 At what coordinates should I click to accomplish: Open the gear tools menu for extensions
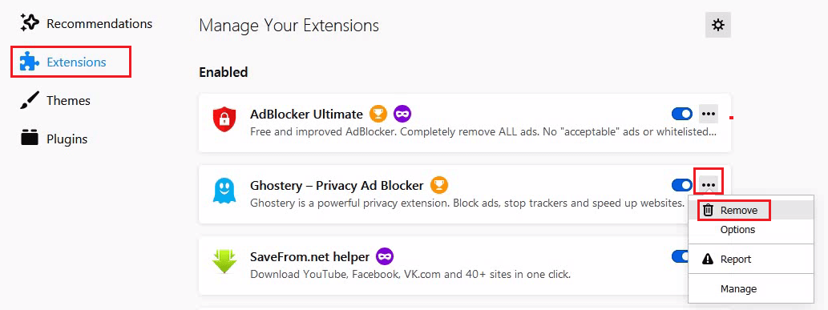pyautogui.click(x=717, y=25)
